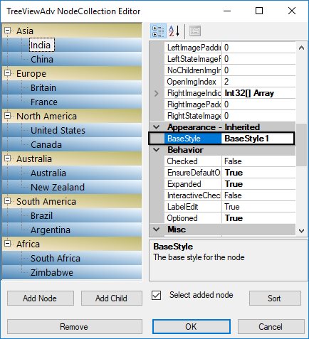Click the Add Node button
This screenshot has height=339, width=309.
click(x=41, y=298)
